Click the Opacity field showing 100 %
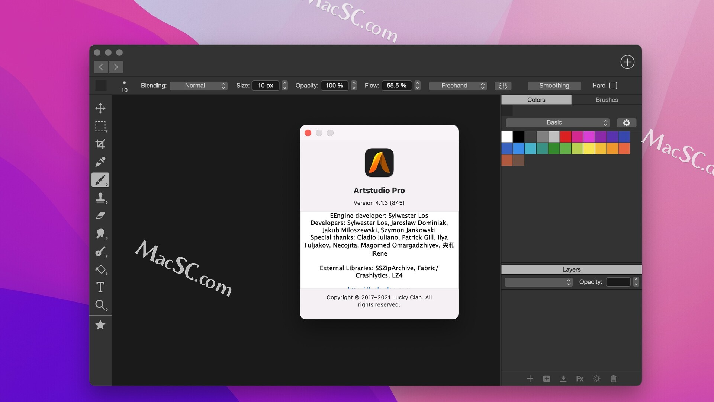714x402 pixels. point(335,86)
